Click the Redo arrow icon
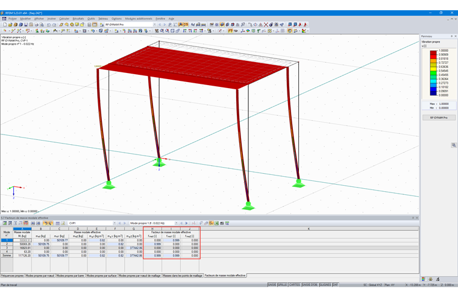Screen dimensions: 458x298 click(x=54, y=25)
